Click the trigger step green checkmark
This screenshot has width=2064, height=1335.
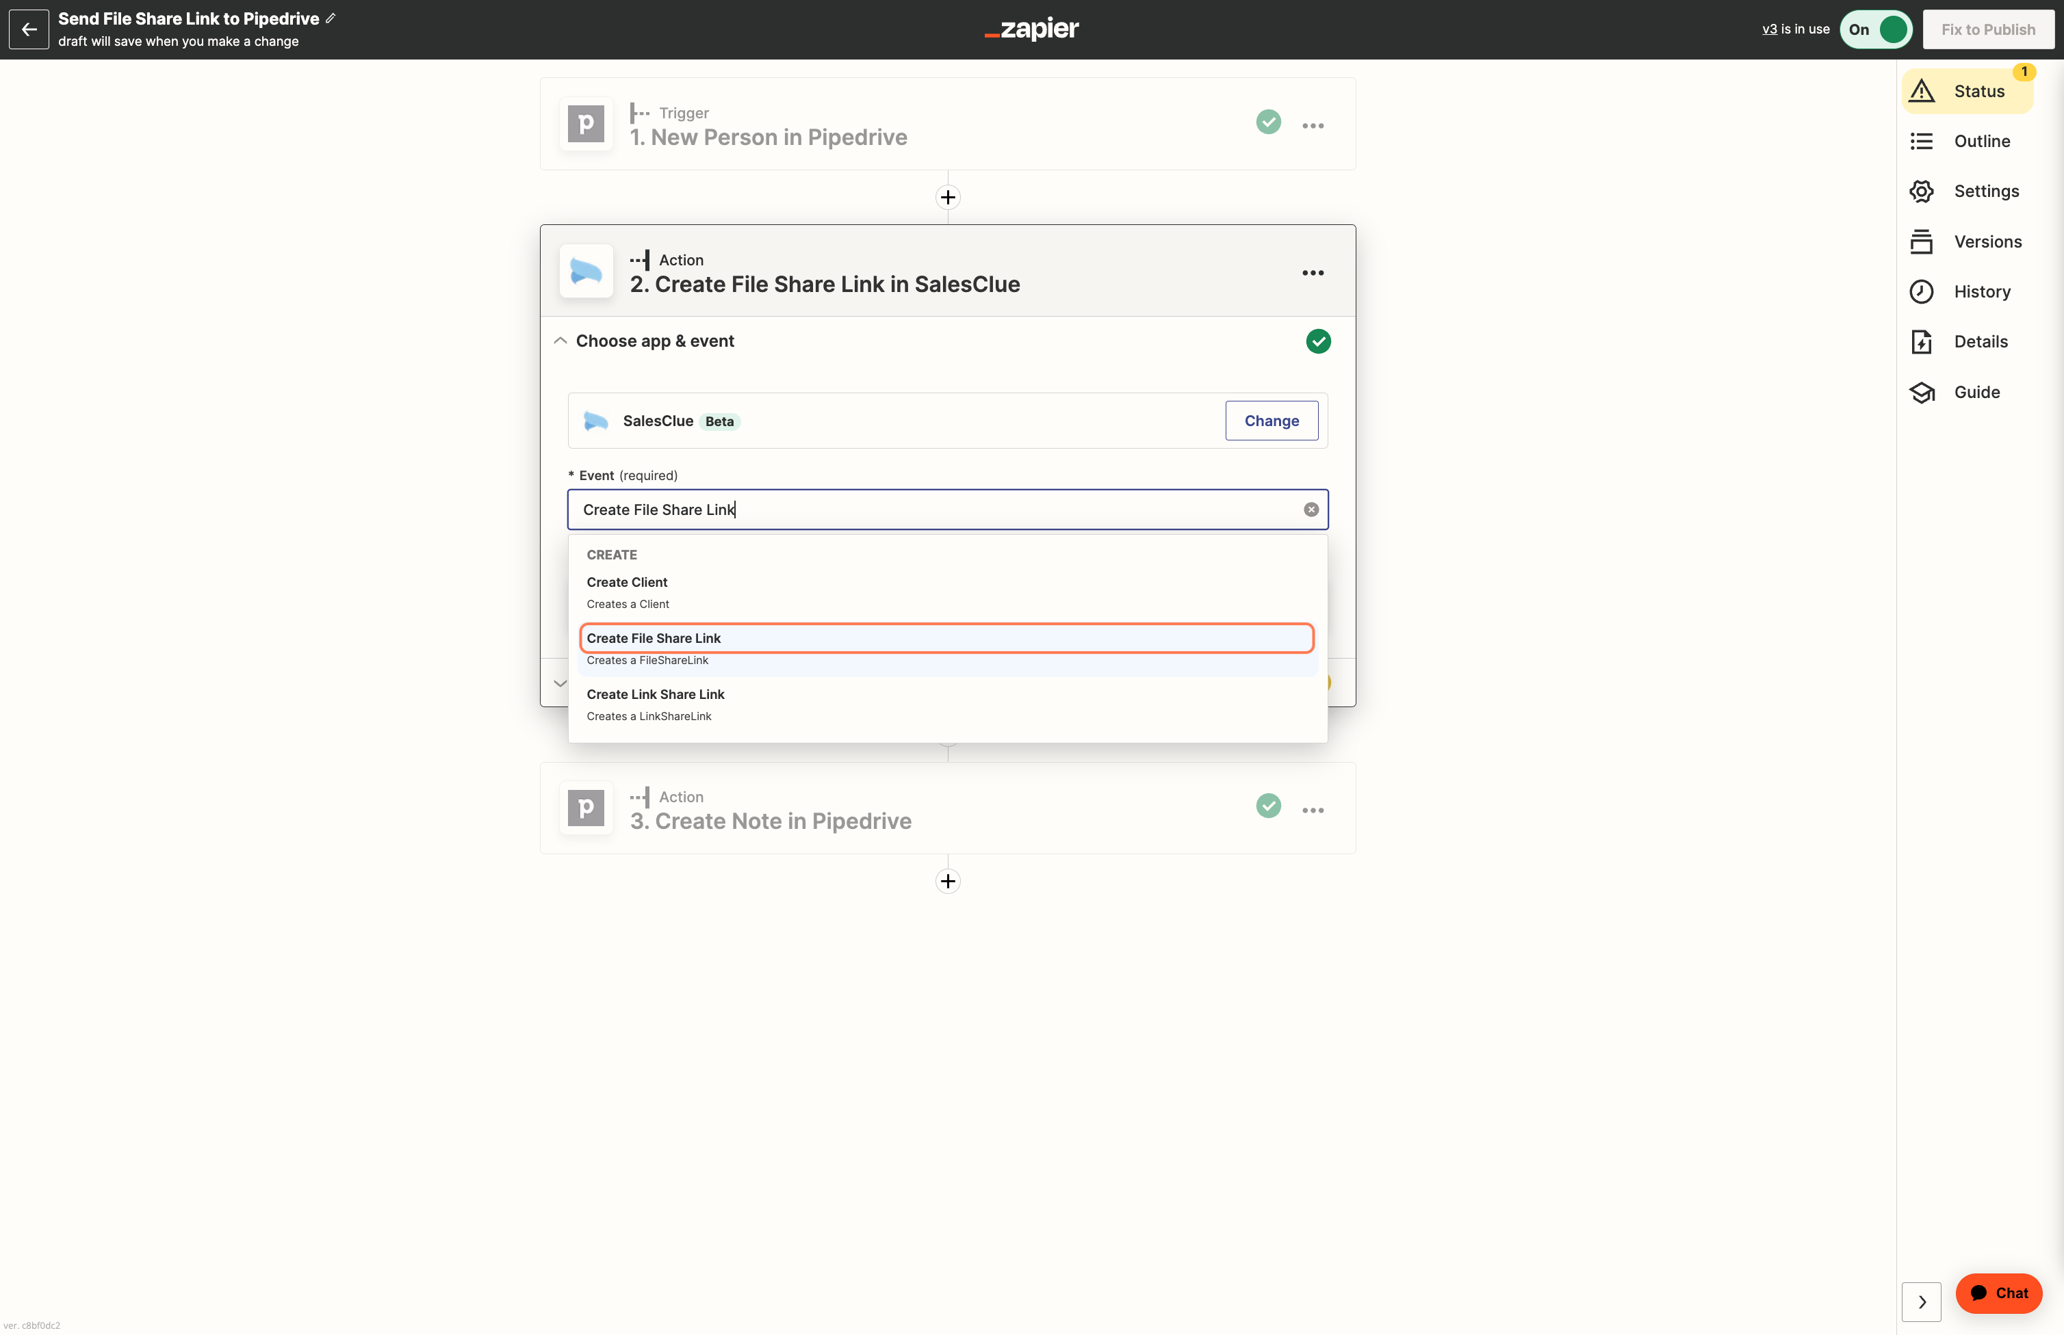point(1268,122)
